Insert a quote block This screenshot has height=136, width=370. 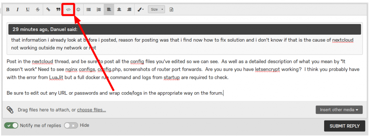click(x=58, y=10)
